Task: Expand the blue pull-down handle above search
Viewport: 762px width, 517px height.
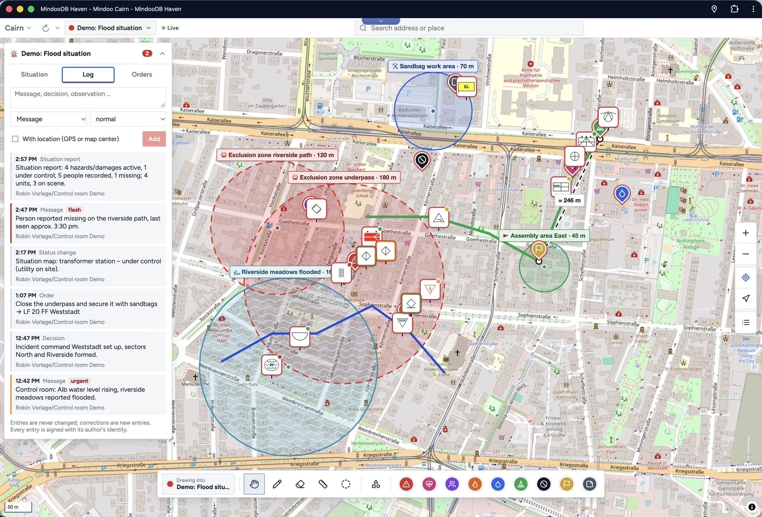Action: tap(381, 21)
